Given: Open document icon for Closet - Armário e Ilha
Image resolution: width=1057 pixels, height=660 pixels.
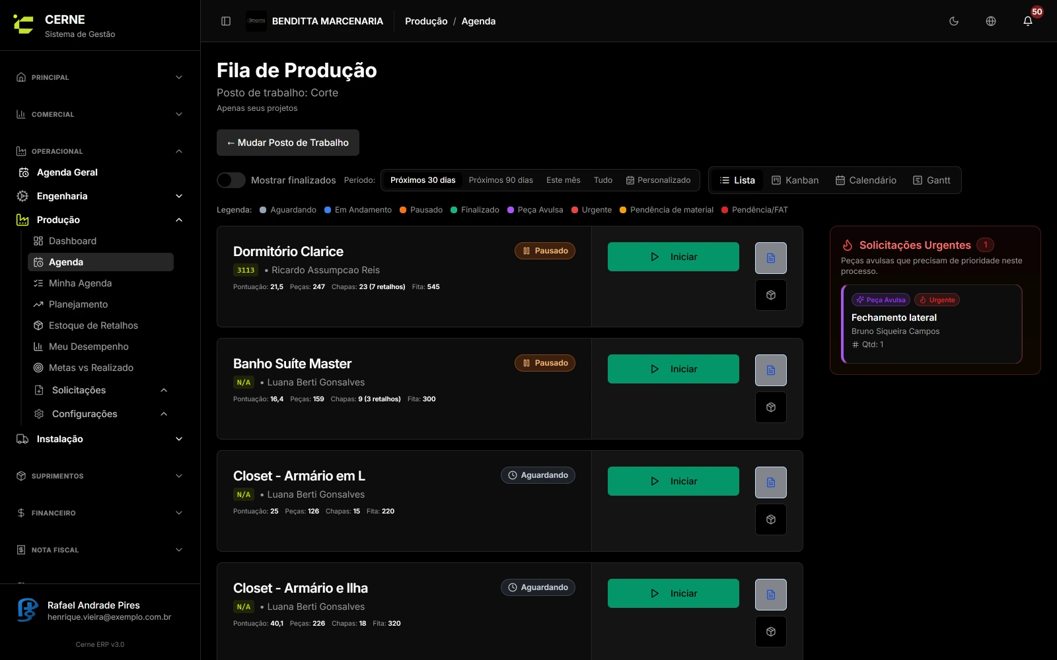Looking at the screenshot, I should pos(771,595).
